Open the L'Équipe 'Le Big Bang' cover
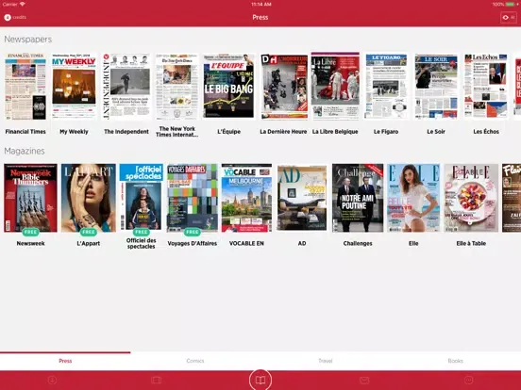 228,86
